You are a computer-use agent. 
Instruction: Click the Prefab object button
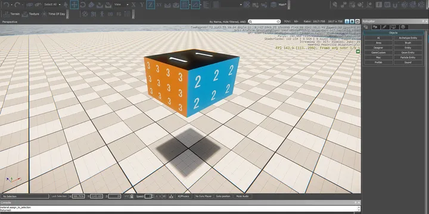pos(378,62)
